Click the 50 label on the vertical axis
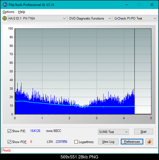159x160 pixels. (11, 71)
